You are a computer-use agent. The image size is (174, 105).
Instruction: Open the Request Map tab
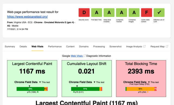(157, 46)
